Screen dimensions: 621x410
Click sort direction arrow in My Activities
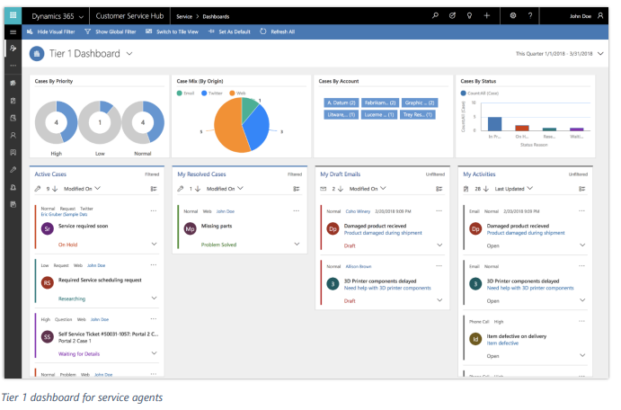(x=486, y=189)
